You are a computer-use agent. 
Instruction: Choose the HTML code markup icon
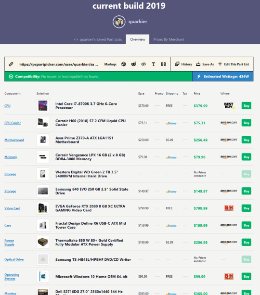pyautogui.click(x=143, y=64)
